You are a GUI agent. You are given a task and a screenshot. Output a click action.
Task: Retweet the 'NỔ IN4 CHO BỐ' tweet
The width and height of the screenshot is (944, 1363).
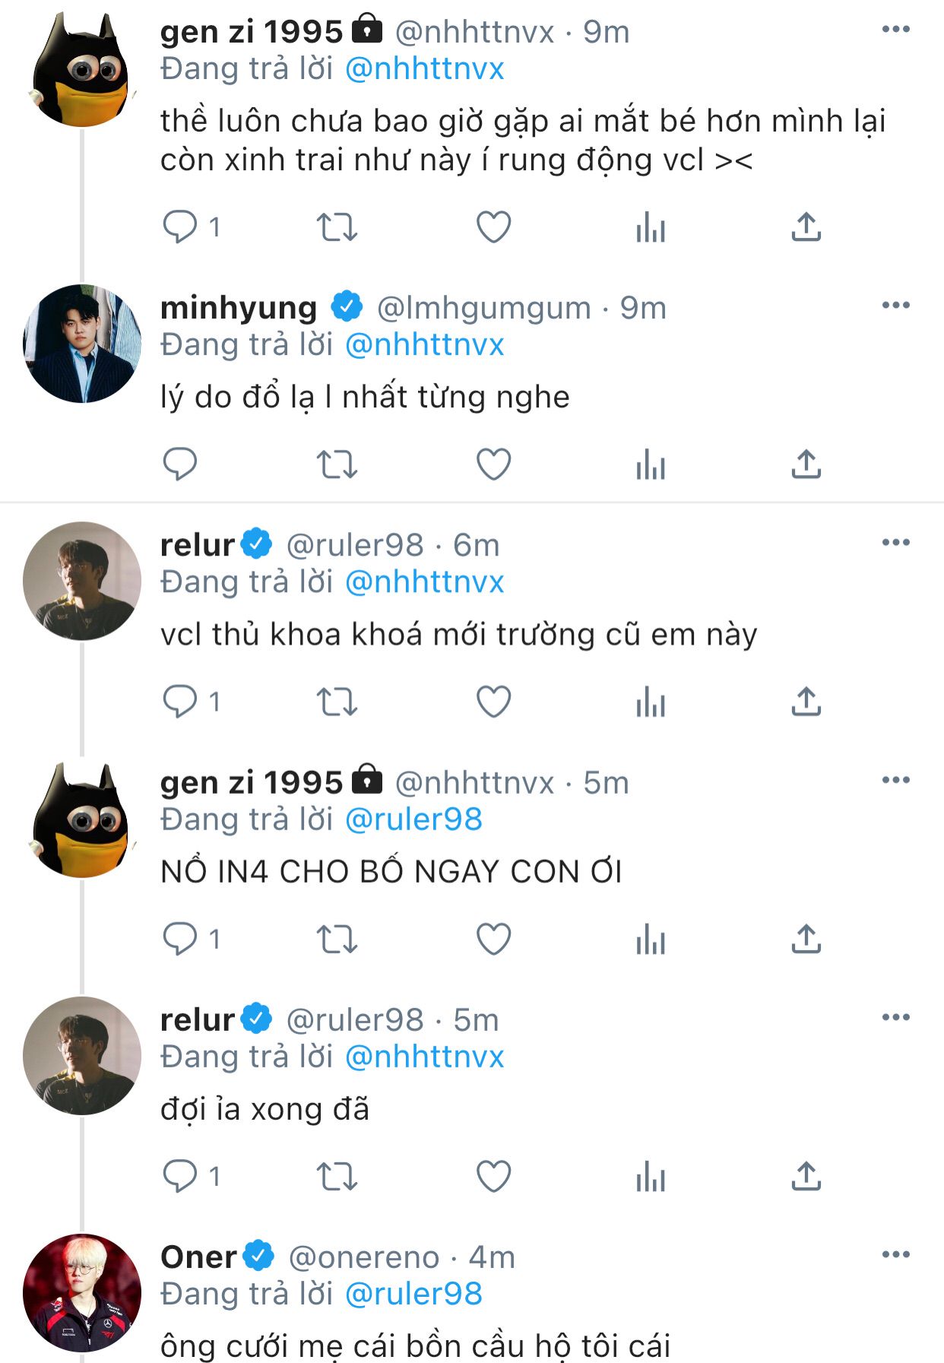coord(337,939)
